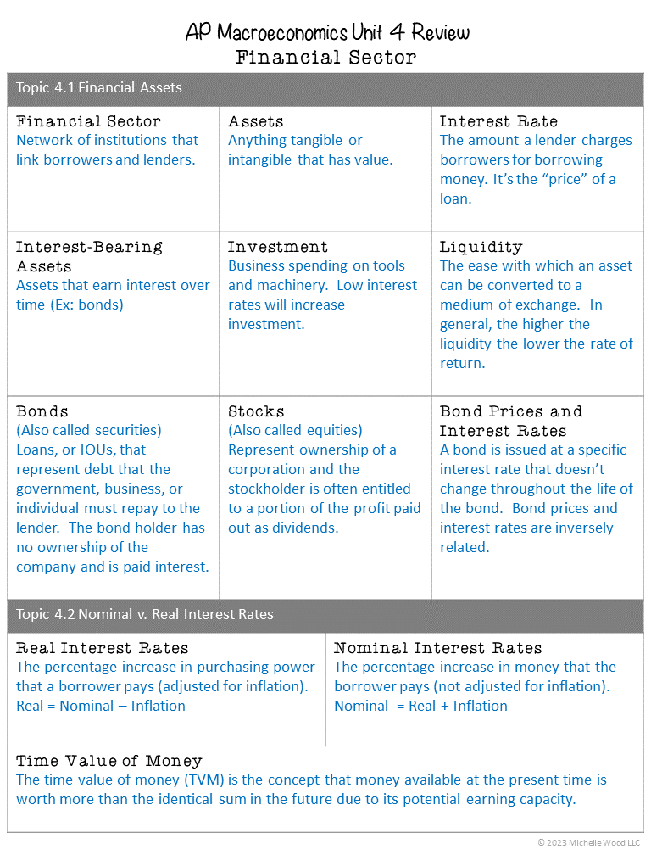Screen dimensions: 651x855
Task: Click 'Bond Prices and Interest Rates' heading
Action: pyautogui.click(x=511, y=421)
